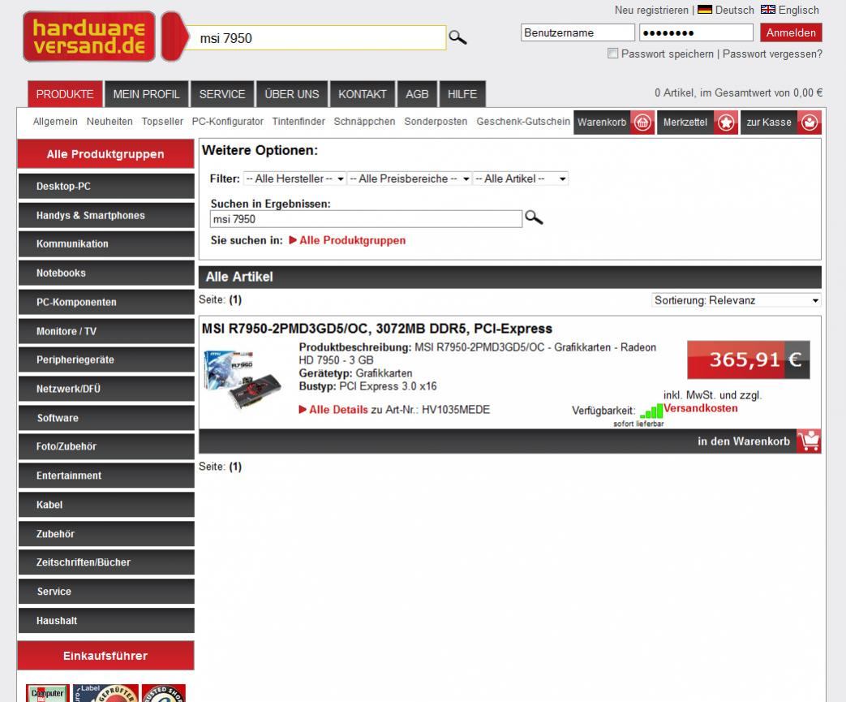Open the Alle Artikel filter dropdown
This screenshot has width=846, height=702.
(520, 179)
